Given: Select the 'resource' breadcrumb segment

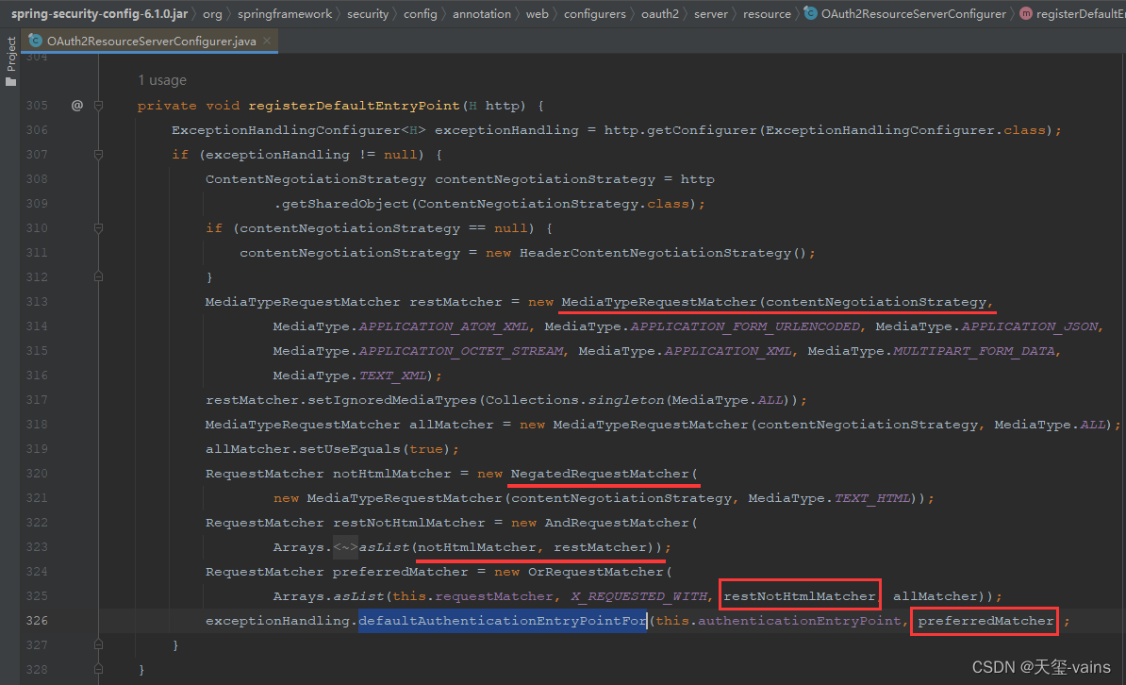Looking at the screenshot, I should pos(767,13).
